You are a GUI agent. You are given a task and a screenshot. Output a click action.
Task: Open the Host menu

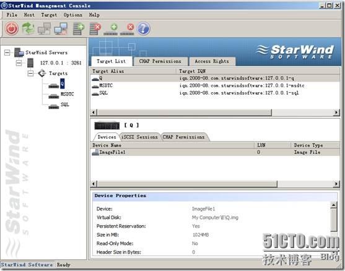click(x=29, y=15)
